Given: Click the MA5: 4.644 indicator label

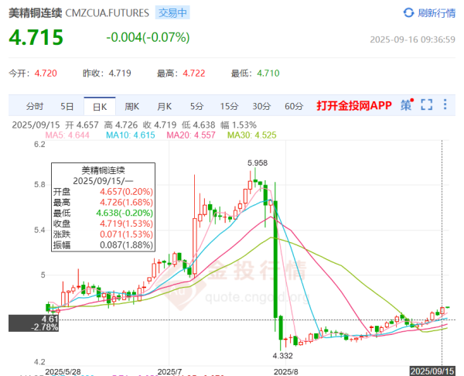Looking at the screenshot, I should pyautogui.click(x=67, y=135).
